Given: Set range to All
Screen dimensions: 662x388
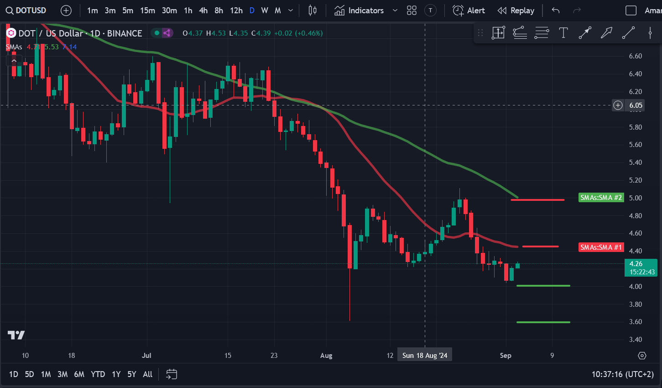Looking at the screenshot, I should coord(148,374).
